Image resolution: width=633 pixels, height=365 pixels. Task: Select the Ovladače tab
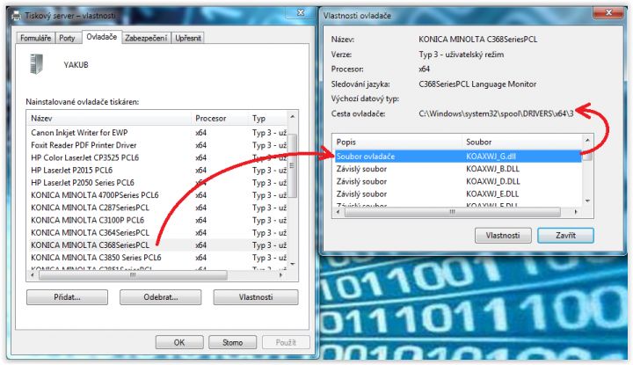(x=102, y=37)
